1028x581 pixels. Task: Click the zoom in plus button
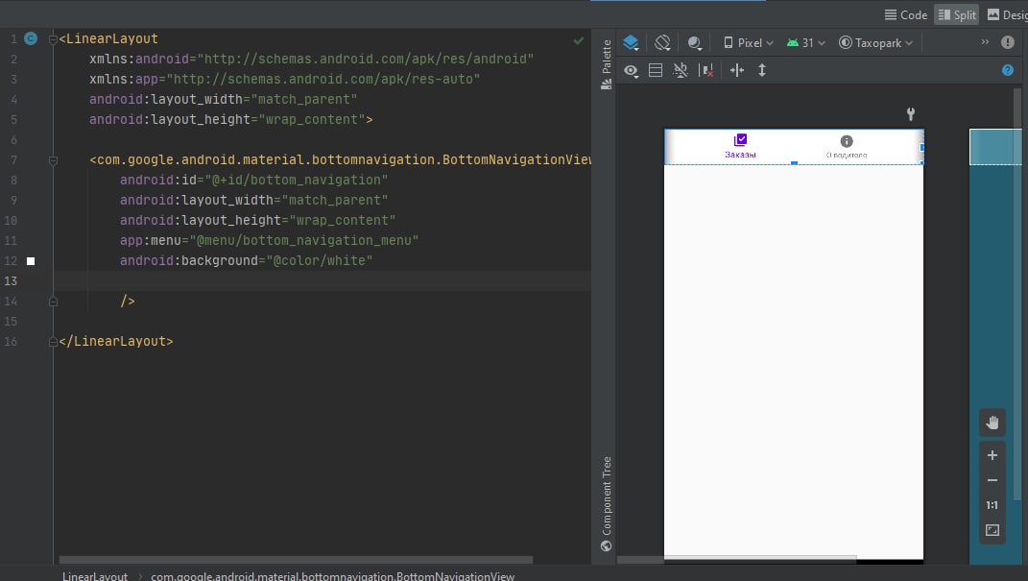click(992, 455)
